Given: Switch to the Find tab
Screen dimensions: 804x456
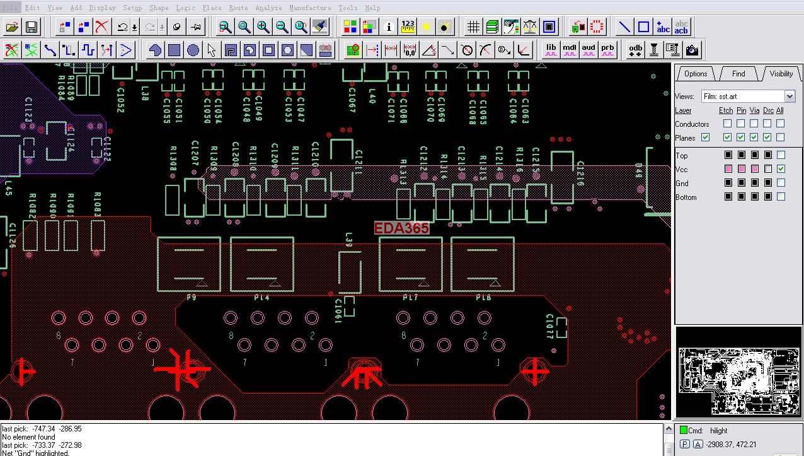Looking at the screenshot, I should pos(738,74).
